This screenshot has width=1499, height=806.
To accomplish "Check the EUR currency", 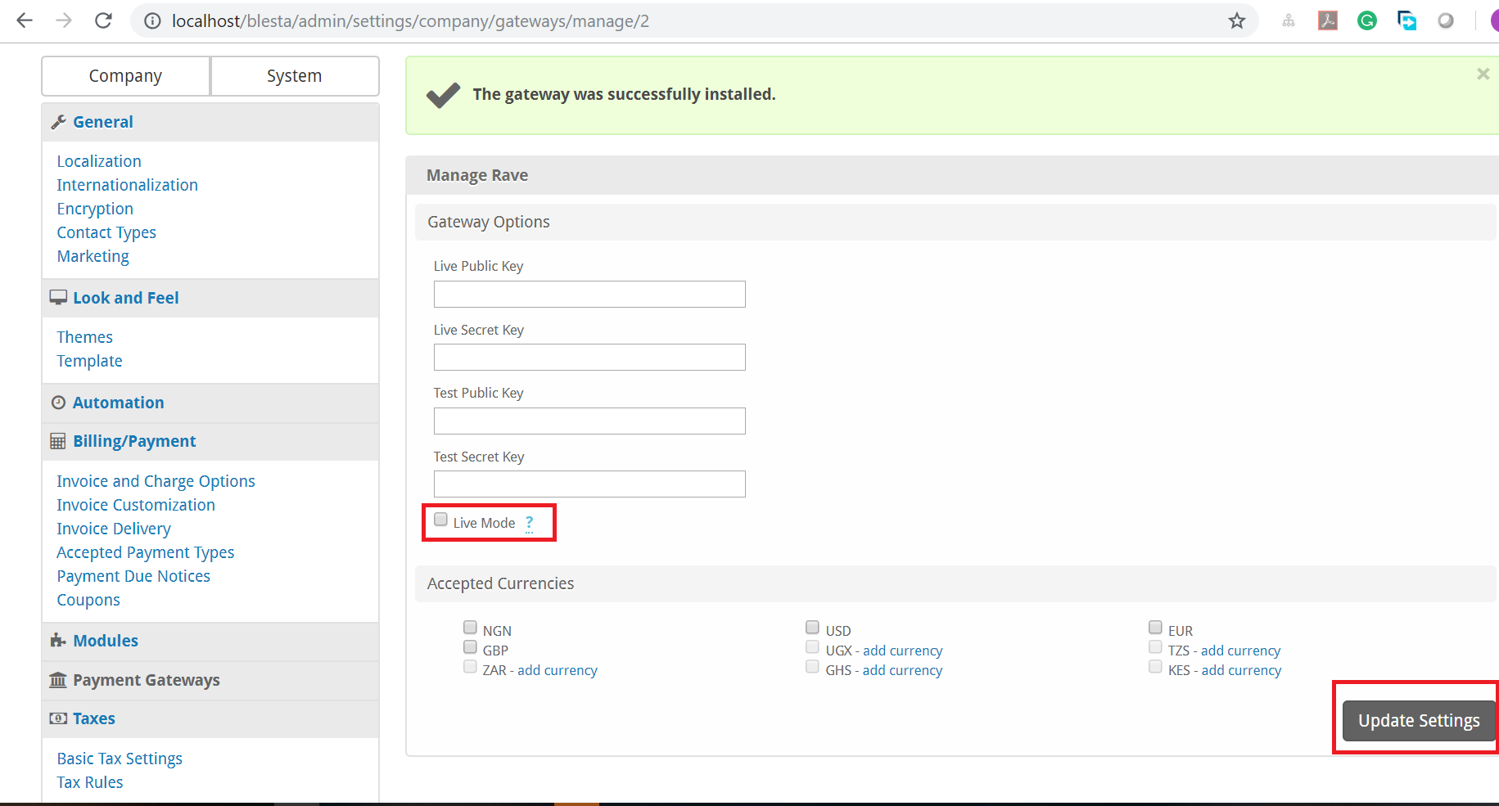I will coord(1155,628).
